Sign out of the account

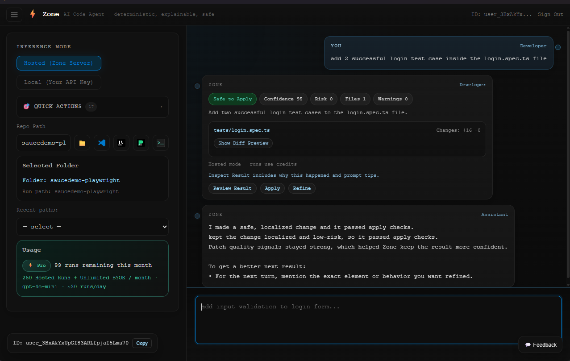tap(550, 14)
